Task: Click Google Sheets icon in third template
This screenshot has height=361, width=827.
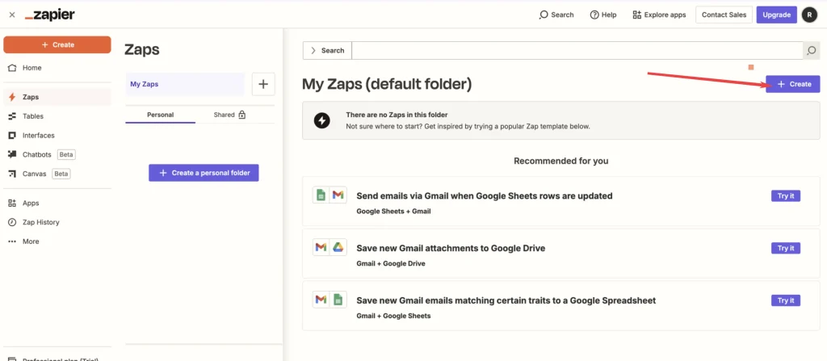Action: tap(338, 300)
